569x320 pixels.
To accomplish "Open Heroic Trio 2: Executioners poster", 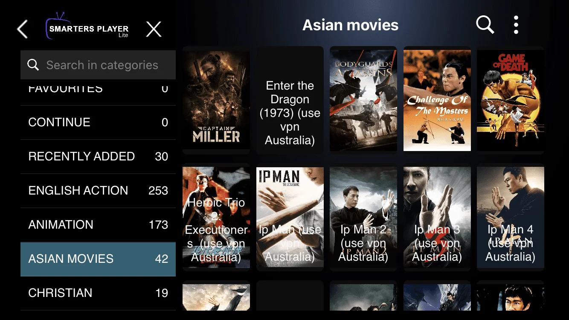I will 216,218.
